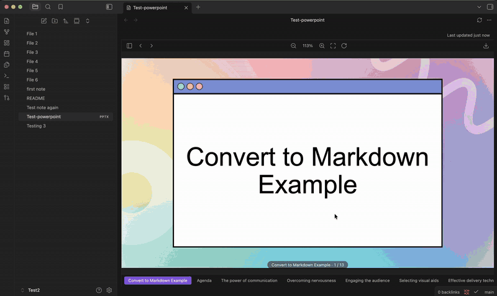Add a new tab with plus
The image size is (497, 296).
[198, 7]
